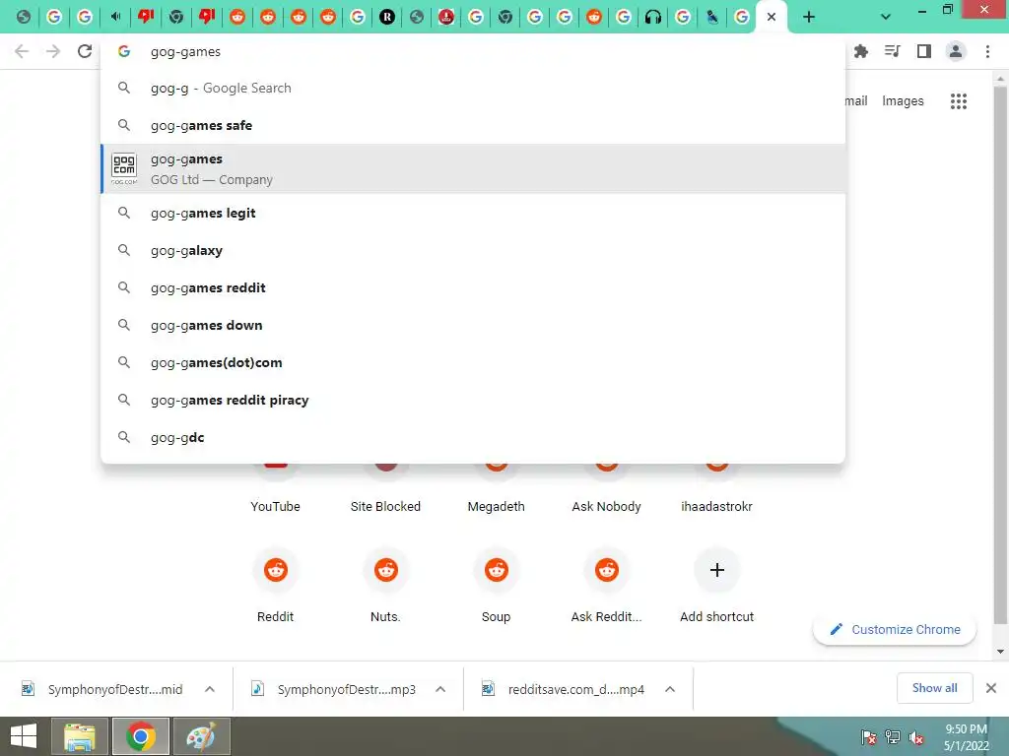Click the page vertical scrollbar
The image size is (1009, 756).
[x=1000, y=353]
